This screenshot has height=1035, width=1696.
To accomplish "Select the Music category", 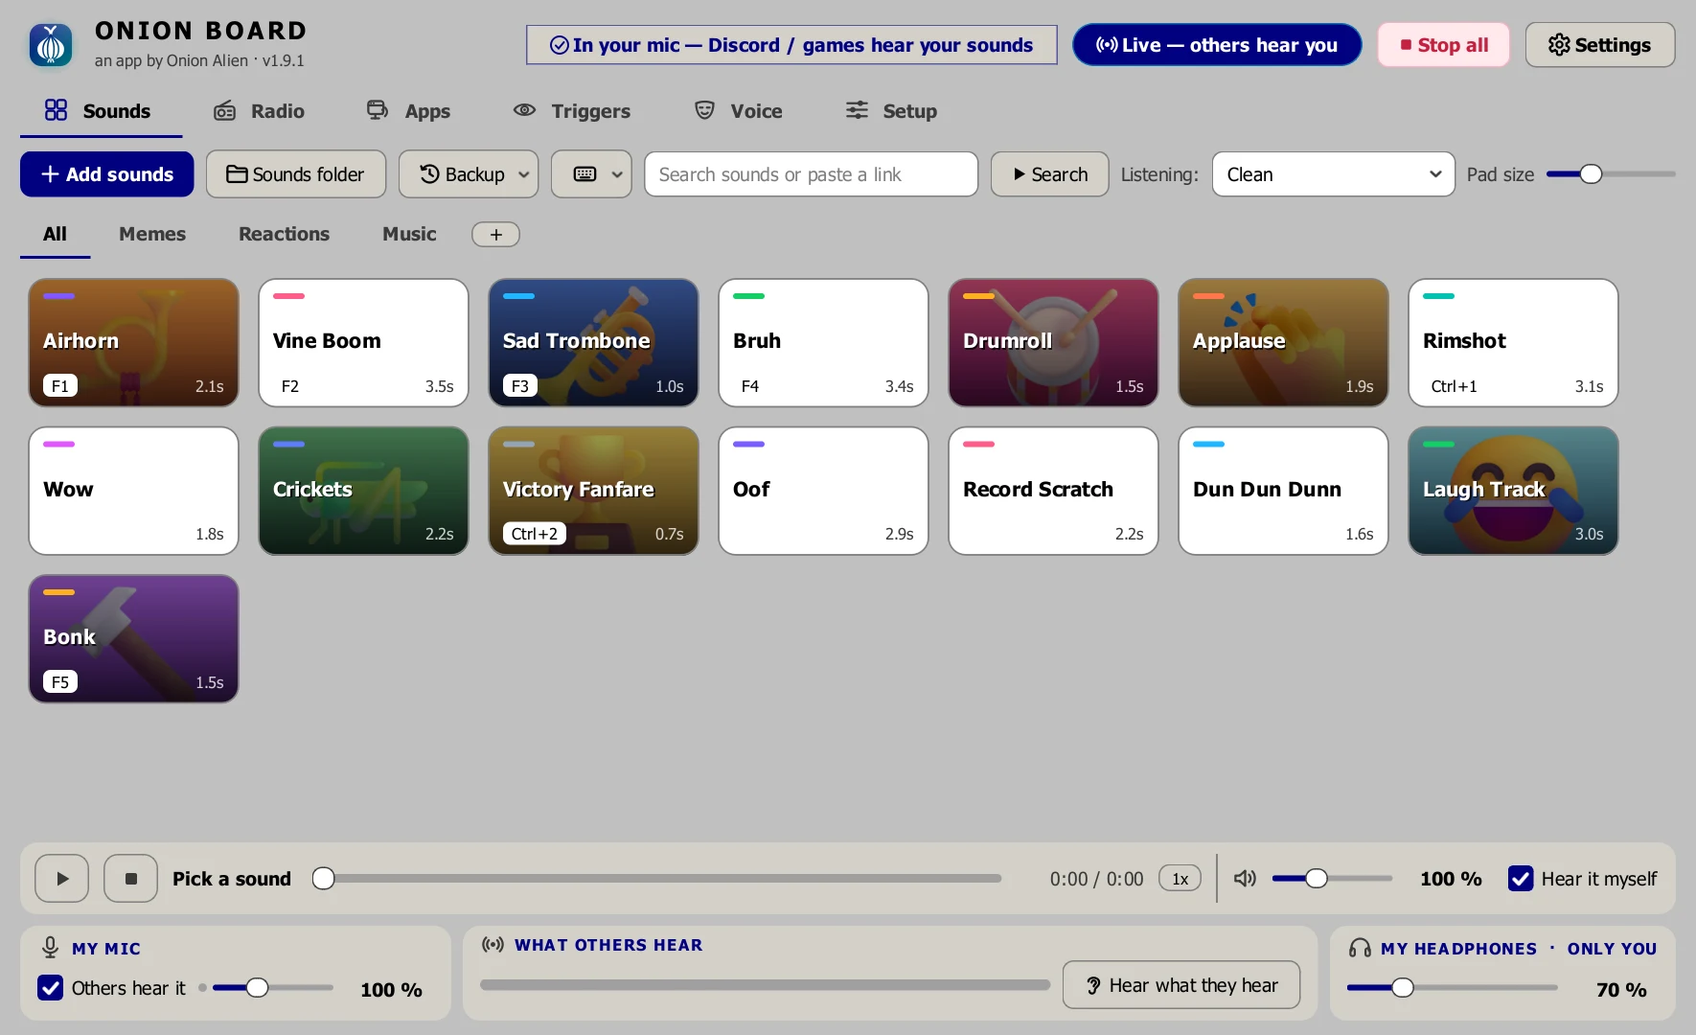I will point(409,234).
